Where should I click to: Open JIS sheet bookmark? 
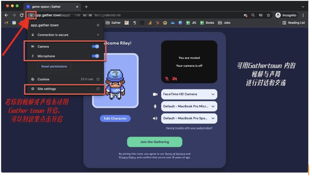coord(191,23)
